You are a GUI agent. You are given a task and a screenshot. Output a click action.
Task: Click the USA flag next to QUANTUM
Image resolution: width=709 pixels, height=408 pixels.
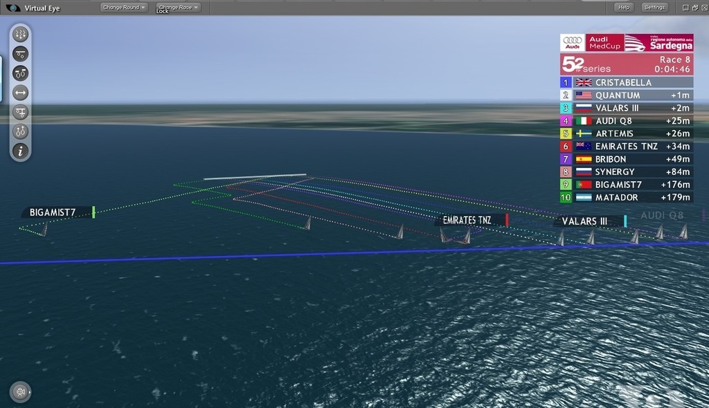click(584, 95)
